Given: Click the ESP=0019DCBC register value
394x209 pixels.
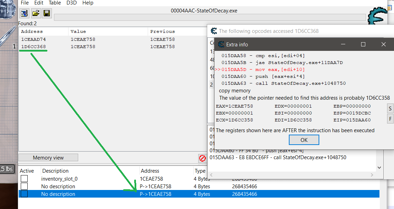Looking at the screenshot, I should (352, 113).
